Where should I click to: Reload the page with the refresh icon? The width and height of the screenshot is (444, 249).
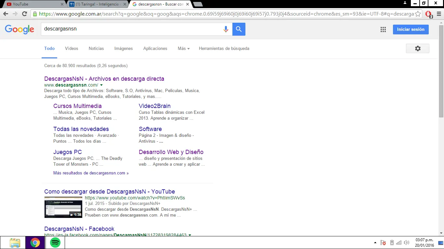click(24, 14)
